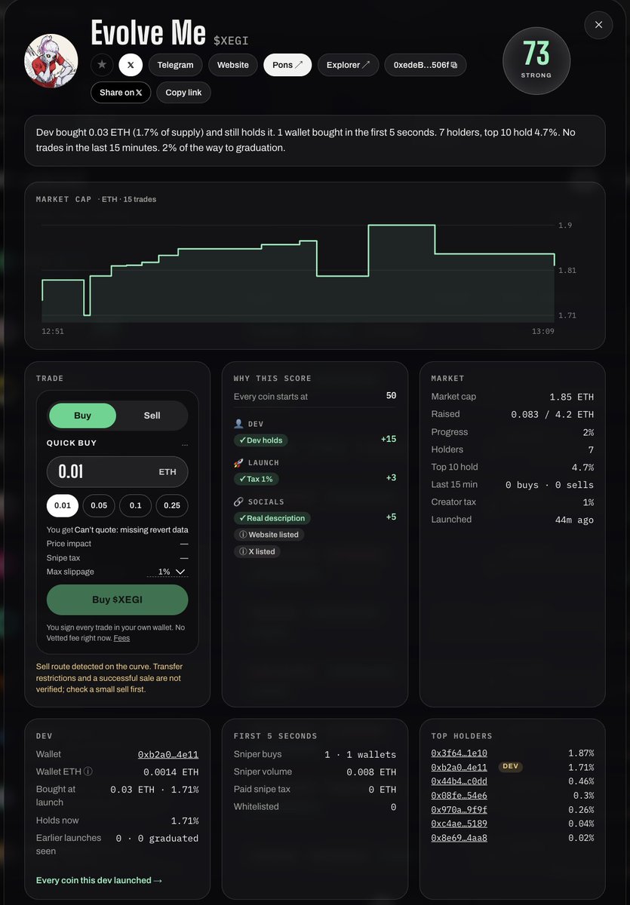Open top holder 0xb2a0…4e11 with DEV badge
Image resolution: width=630 pixels, height=905 pixels.
[x=459, y=767]
